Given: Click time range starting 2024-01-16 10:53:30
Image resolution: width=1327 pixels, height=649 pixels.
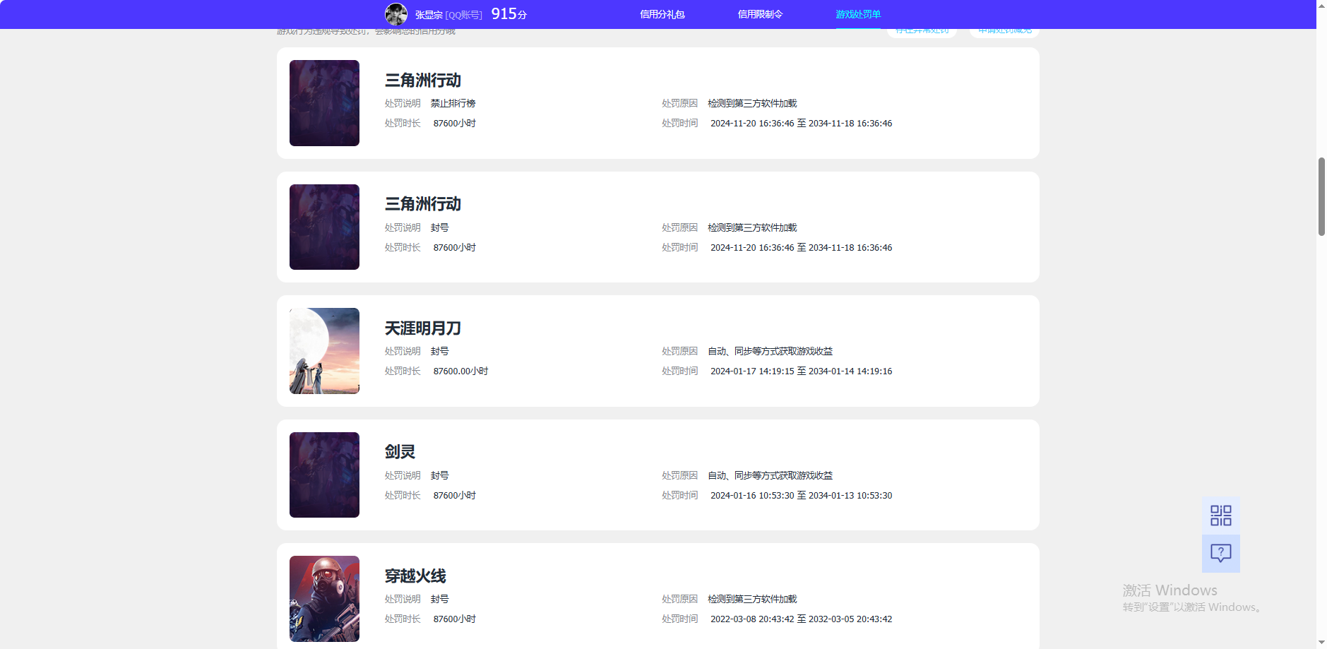Looking at the screenshot, I should point(801,495).
